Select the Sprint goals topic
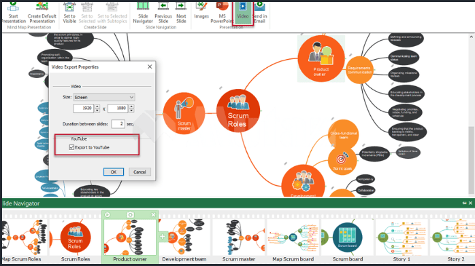Viewport: 475px width, 266px height. [x=342, y=161]
